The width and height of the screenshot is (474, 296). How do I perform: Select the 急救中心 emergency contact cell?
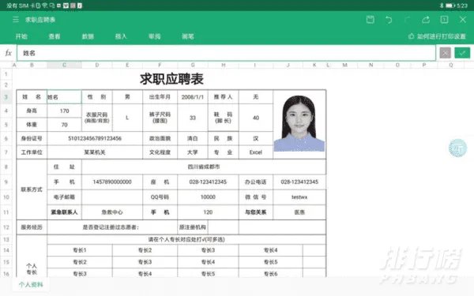pos(112,212)
